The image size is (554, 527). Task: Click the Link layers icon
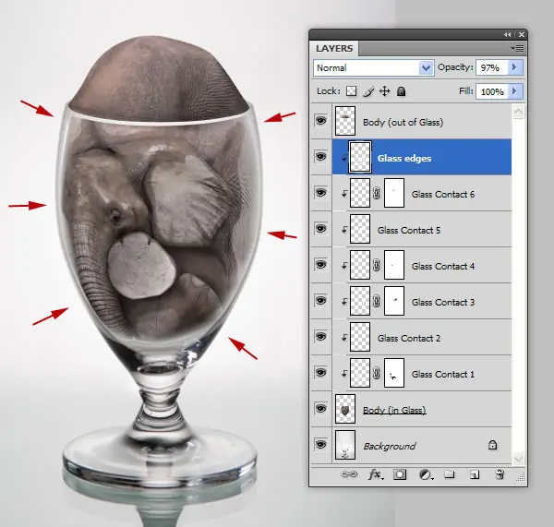(x=349, y=474)
